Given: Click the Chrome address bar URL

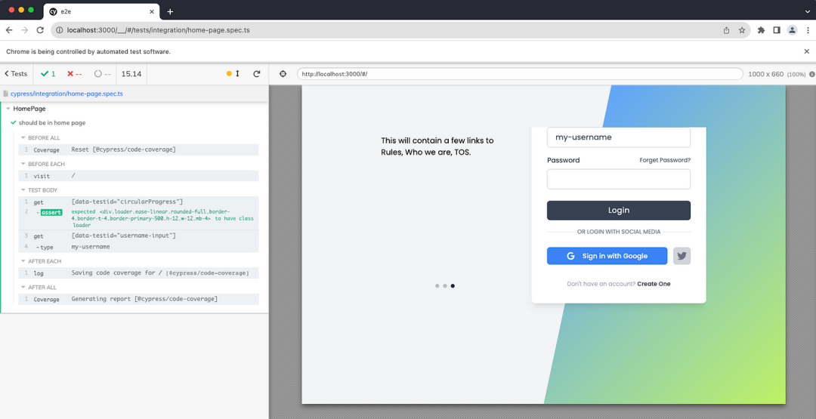Looking at the screenshot, I should tap(158, 30).
